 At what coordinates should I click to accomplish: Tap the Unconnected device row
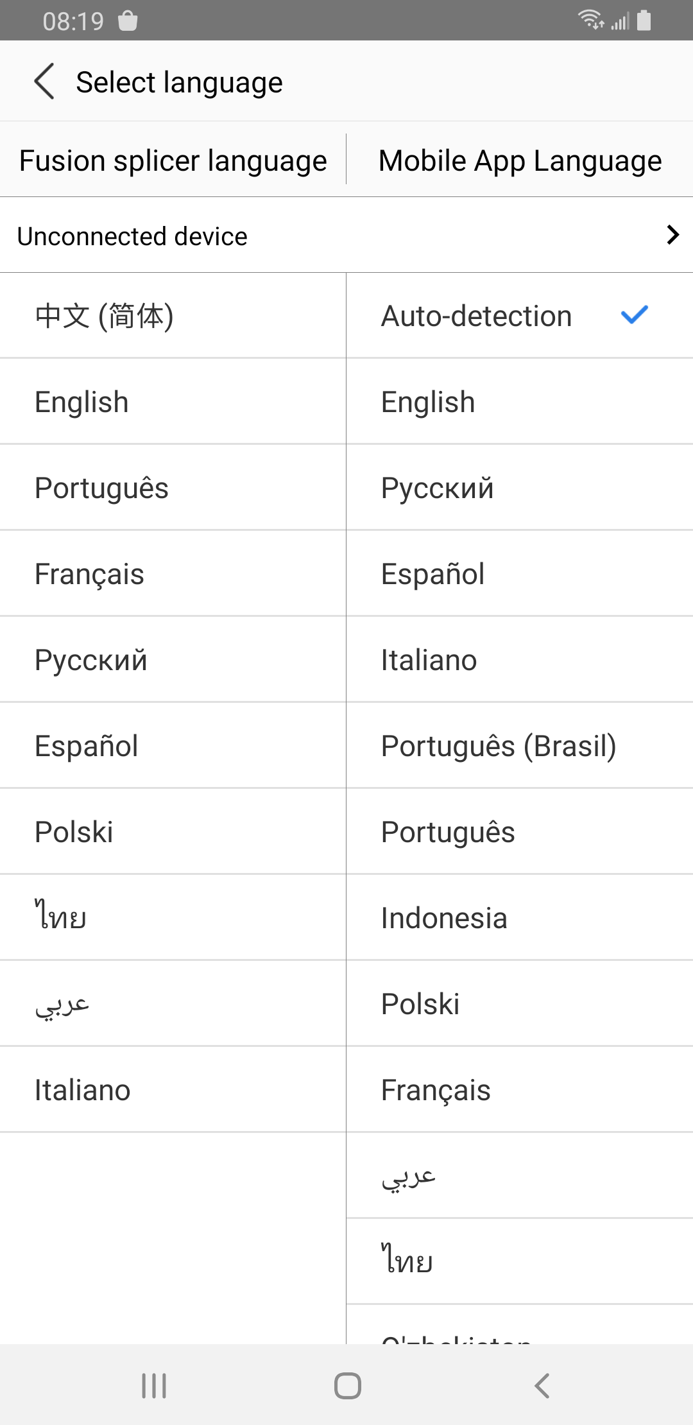click(346, 236)
